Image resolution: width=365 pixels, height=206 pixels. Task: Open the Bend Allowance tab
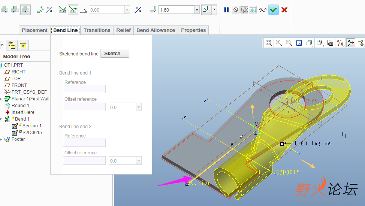coord(156,30)
